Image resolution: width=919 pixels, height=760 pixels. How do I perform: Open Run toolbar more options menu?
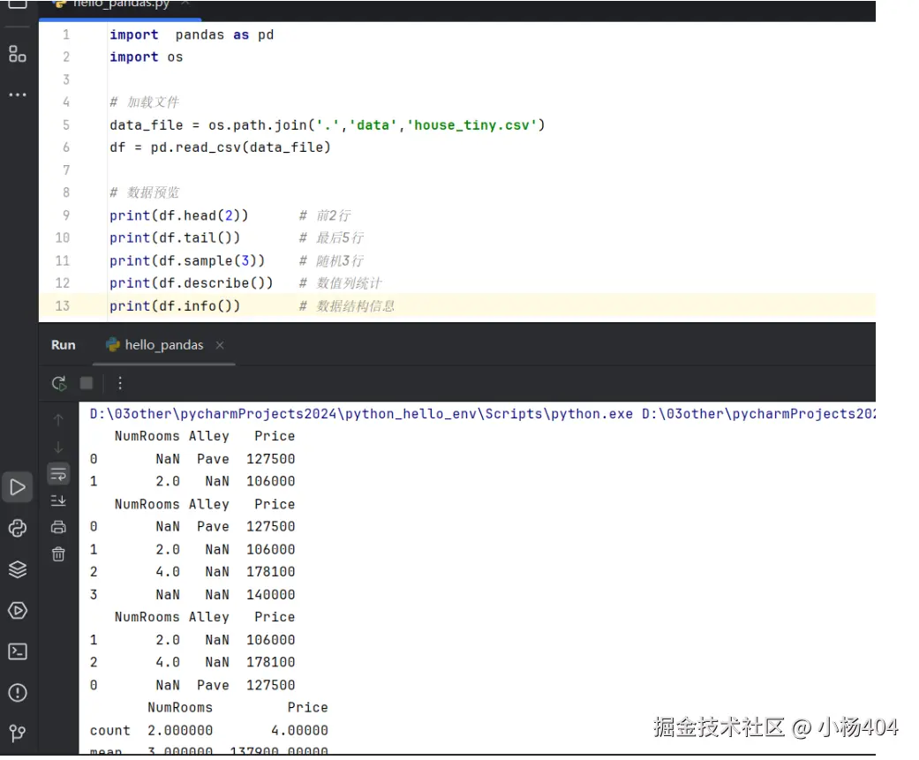pyautogui.click(x=120, y=383)
